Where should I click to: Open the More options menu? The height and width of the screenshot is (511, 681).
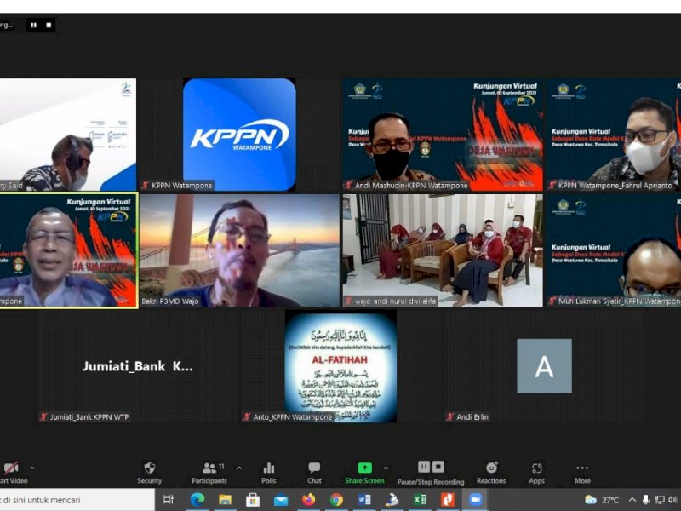tap(582, 473)
